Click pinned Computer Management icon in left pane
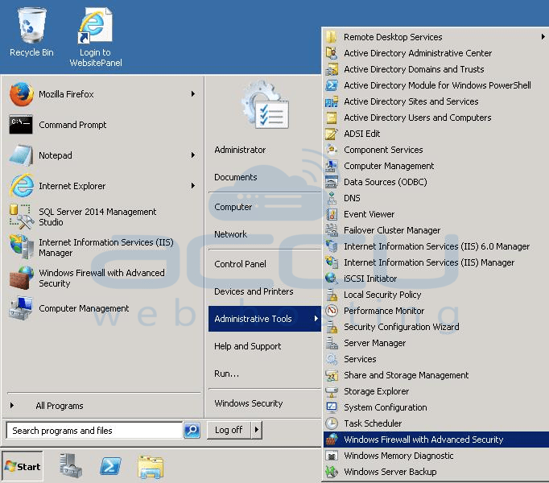The image size is (549, 483). (22, 308)
